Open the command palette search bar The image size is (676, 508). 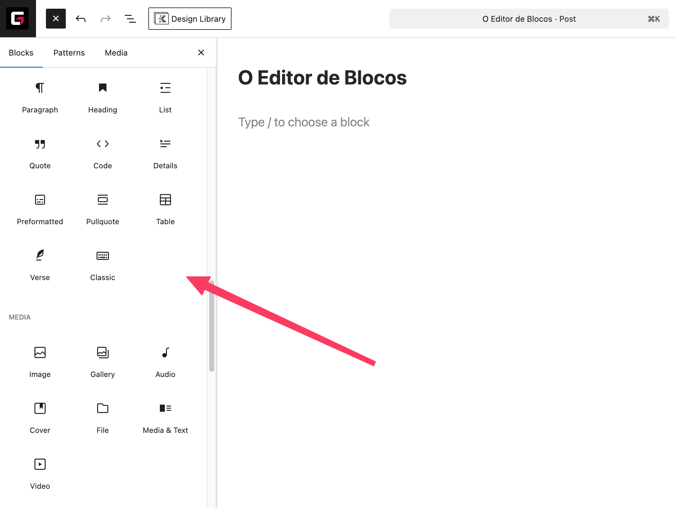(x=529, y=19)
